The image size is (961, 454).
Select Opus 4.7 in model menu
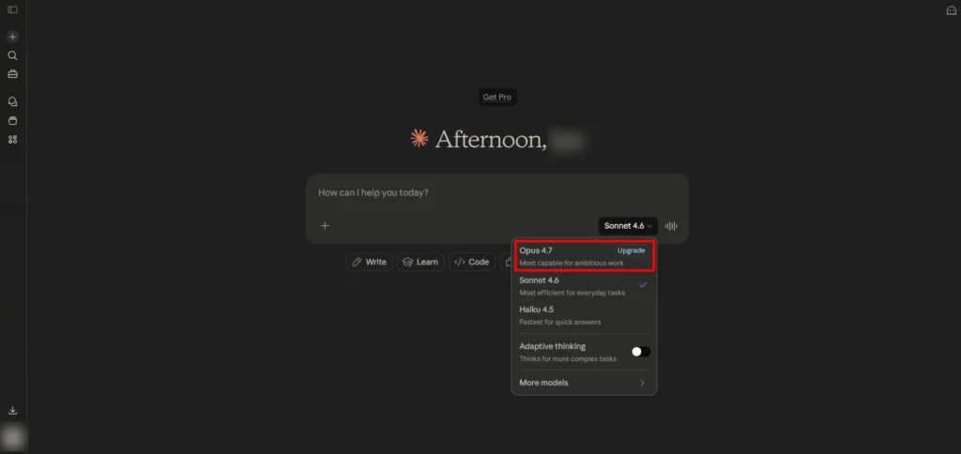pos(584,256)
